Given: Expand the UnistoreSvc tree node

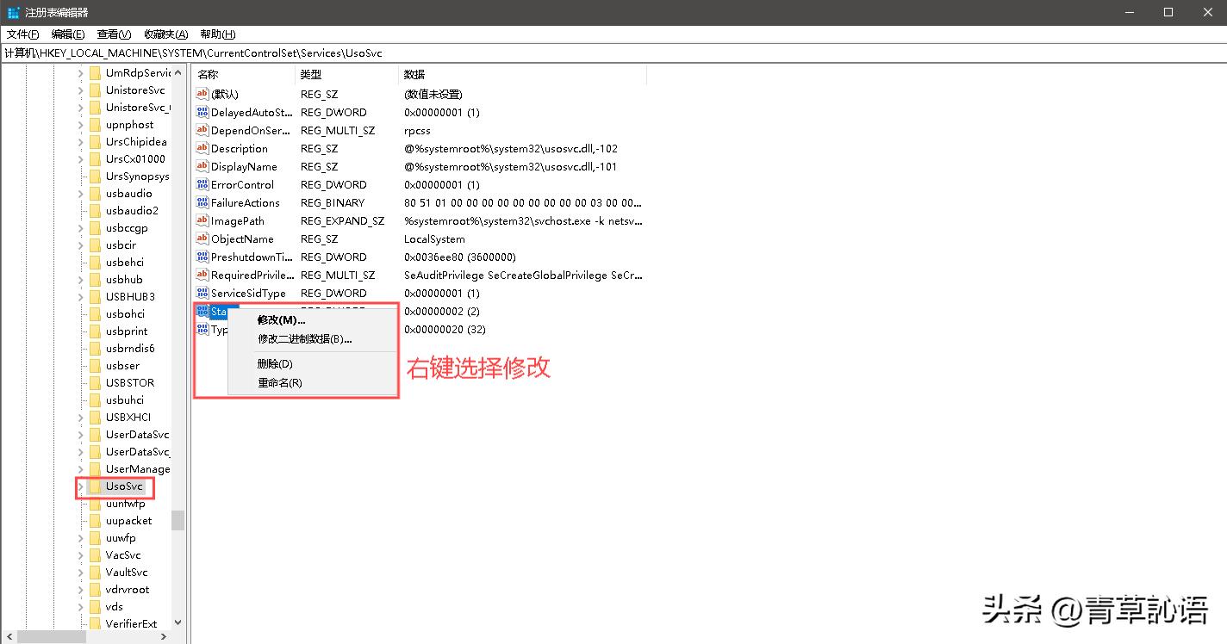Looking at the screenshot, I should pos(81,90).
